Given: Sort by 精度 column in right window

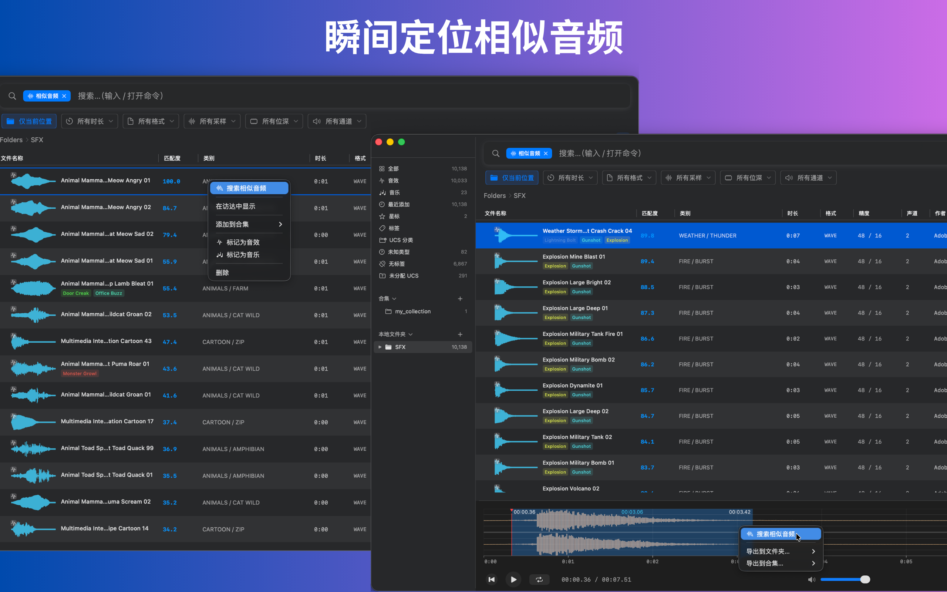Looking at the screenshot, I should pos(864,213).
